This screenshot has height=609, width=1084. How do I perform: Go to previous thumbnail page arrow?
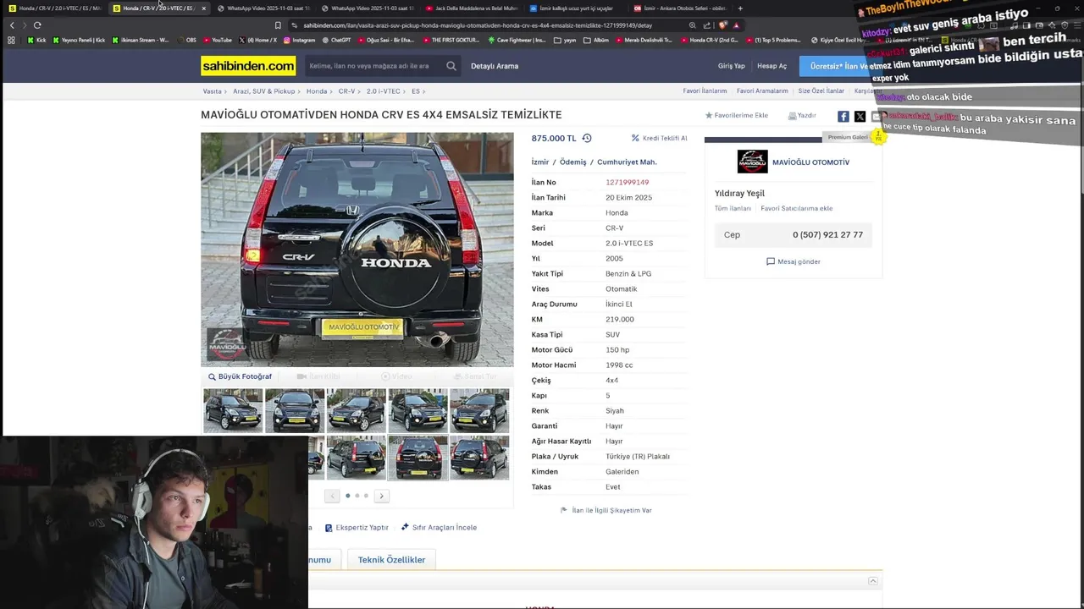[332, 496]
